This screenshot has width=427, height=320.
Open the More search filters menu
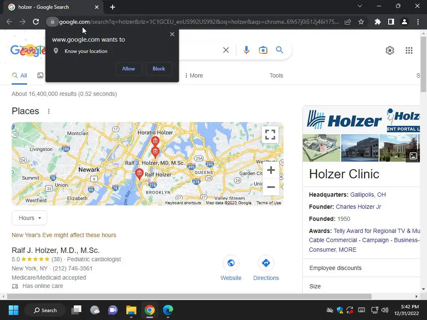[194, 76]
